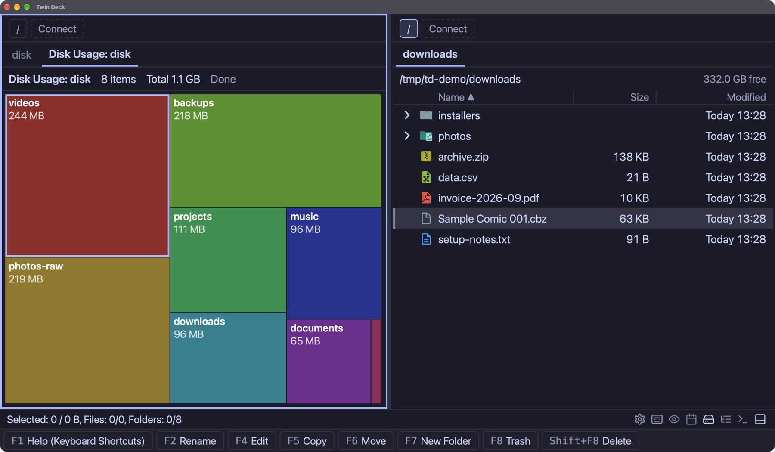Click the installers folder icon
This screenshot has height=452, width=775.
tap(426, 115)
